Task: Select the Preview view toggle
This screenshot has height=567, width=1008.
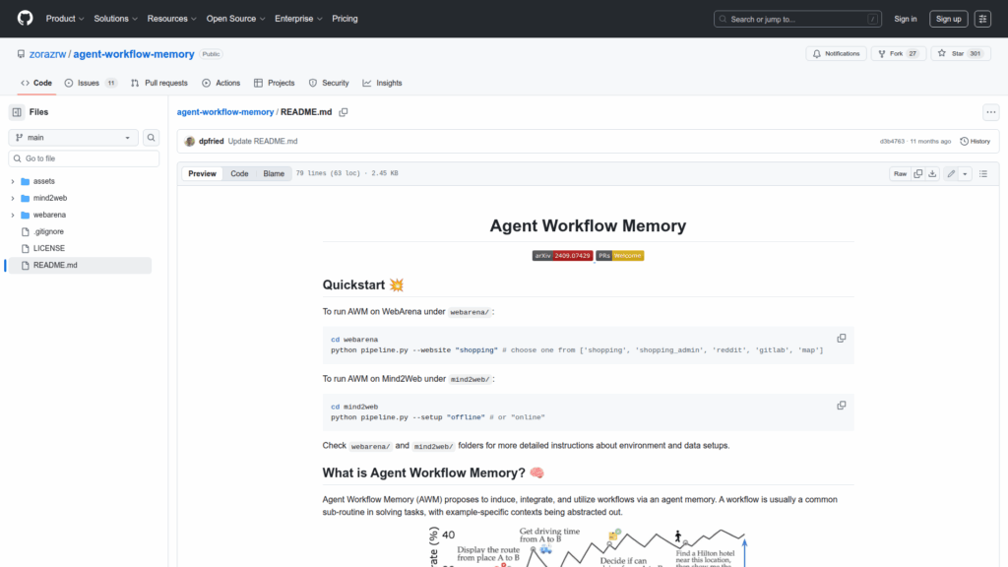Action: tap(202, 173)
